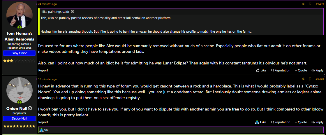The width and height of the screenshot is (326, 135).
Task: Share post #9,490 via share icon
Action: [x=303, y=79]
